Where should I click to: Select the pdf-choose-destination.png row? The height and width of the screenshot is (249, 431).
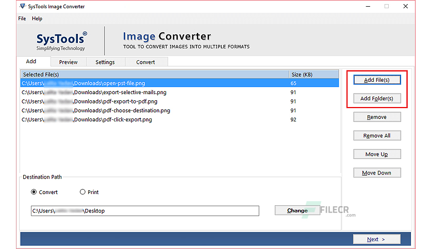coord(179,110)
